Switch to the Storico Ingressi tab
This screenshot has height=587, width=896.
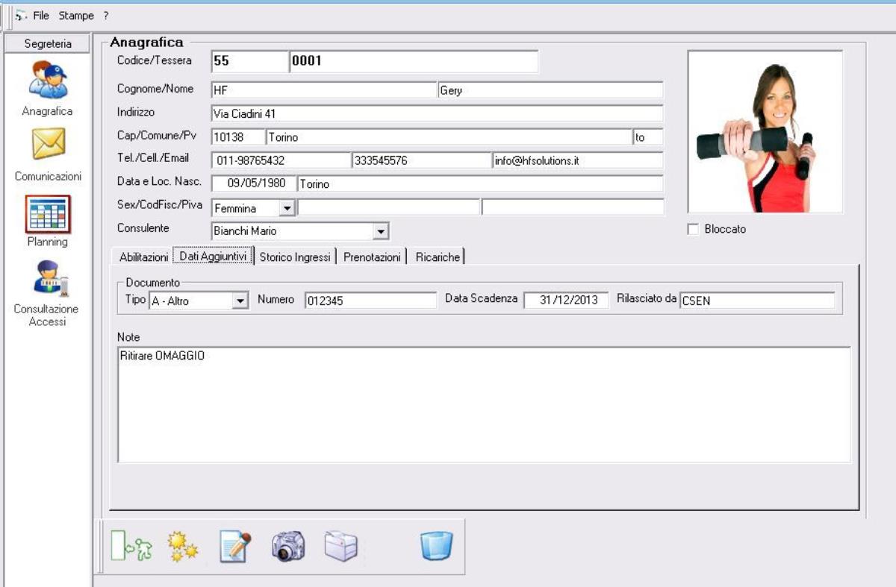tap(294, 257)
